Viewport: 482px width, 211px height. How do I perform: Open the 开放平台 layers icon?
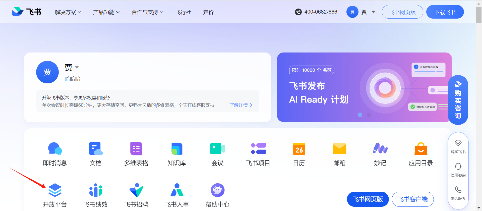pyautogui.click(x=55, y=190)
